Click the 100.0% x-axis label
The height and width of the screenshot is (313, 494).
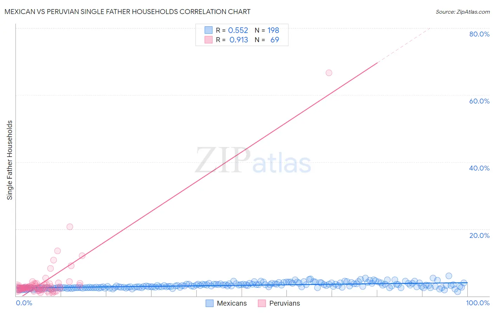[478, 303]
